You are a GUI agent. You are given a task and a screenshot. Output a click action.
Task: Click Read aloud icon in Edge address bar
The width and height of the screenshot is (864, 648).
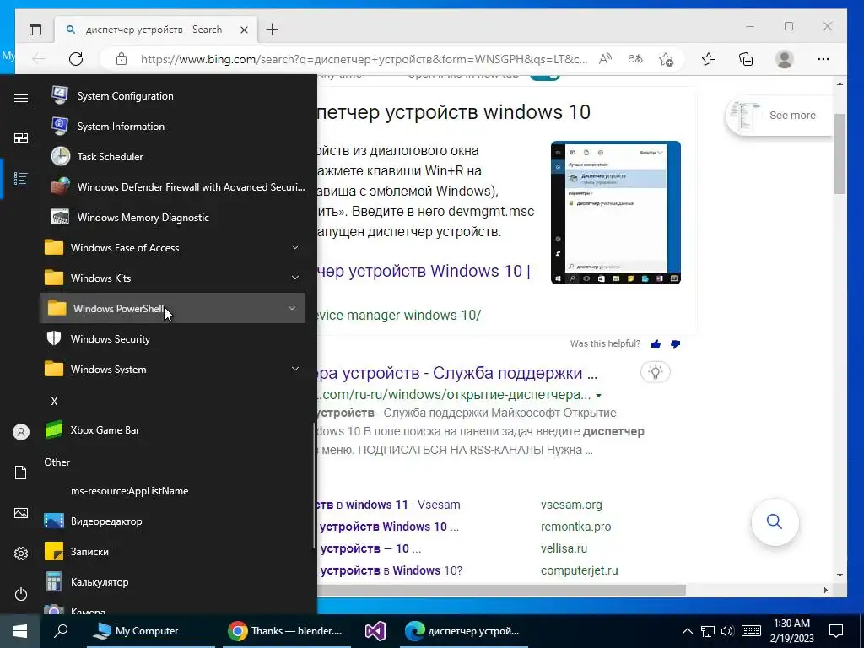(x=605, y=59)
